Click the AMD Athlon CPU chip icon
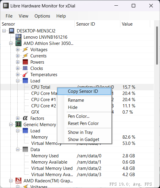Image resolution: width=160 pixels, height=188 pixels. tap(18, 43)
